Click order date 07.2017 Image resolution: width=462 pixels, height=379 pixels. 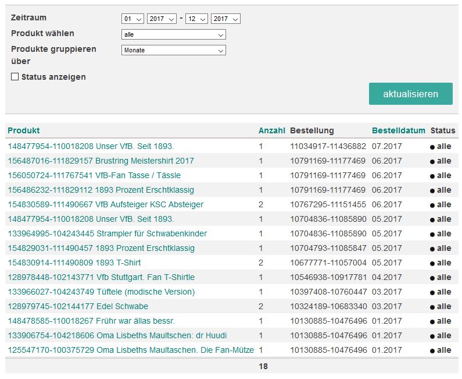(x=386, y=146)
